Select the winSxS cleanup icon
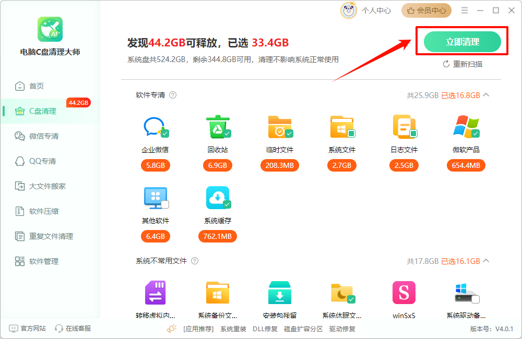Screen dimensions: 522x339 (404, 292)
